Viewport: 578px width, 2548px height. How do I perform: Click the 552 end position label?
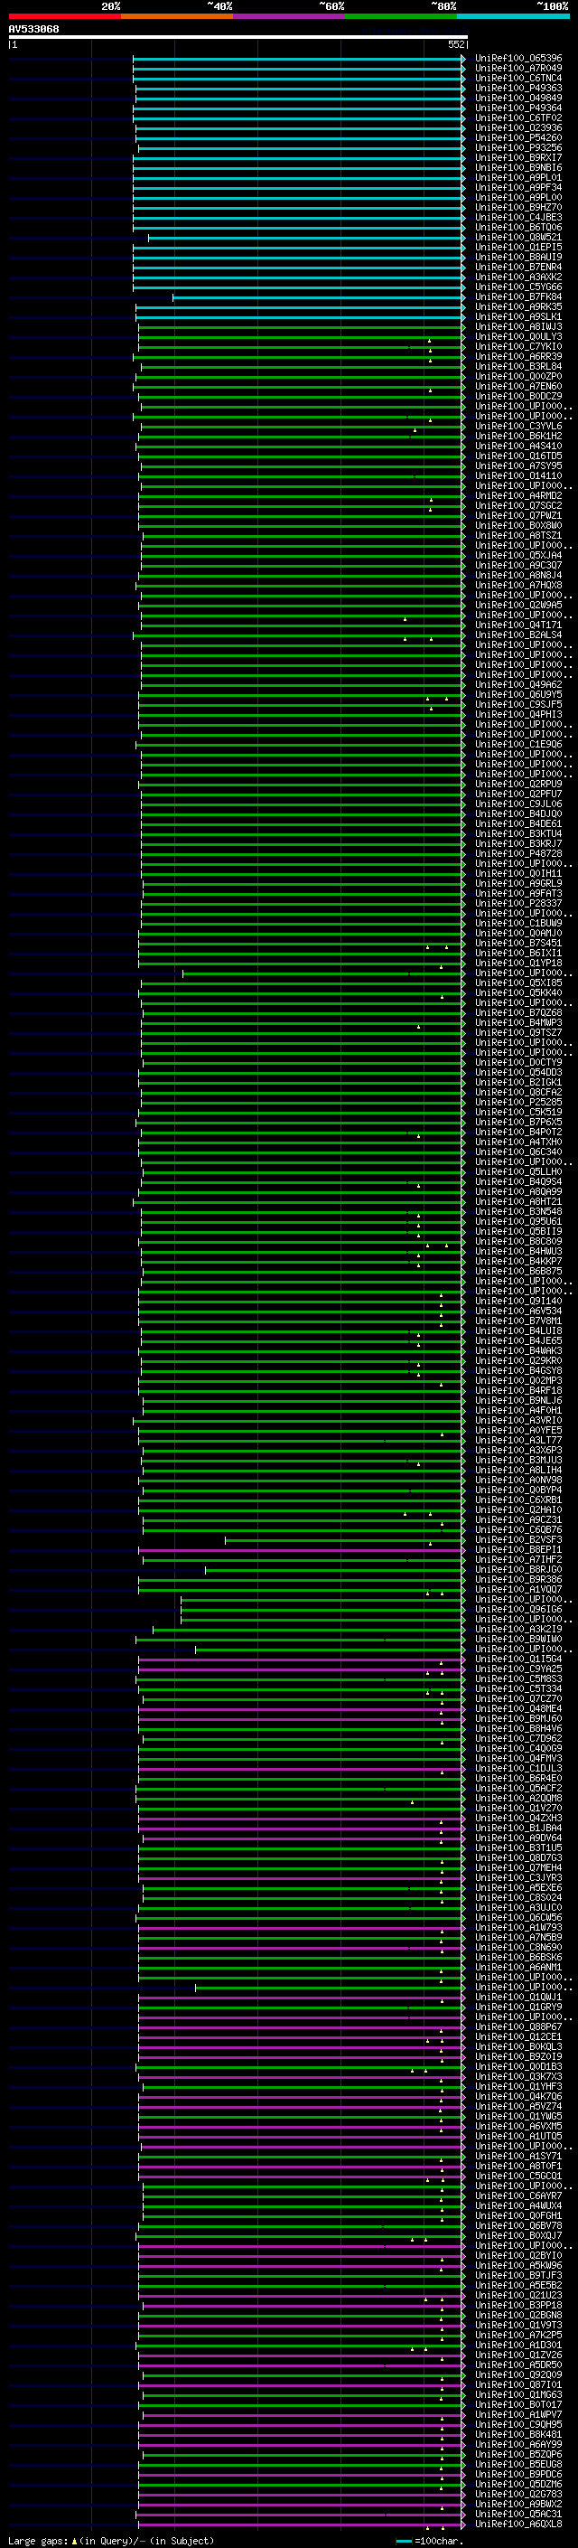[x=456, y=44]
